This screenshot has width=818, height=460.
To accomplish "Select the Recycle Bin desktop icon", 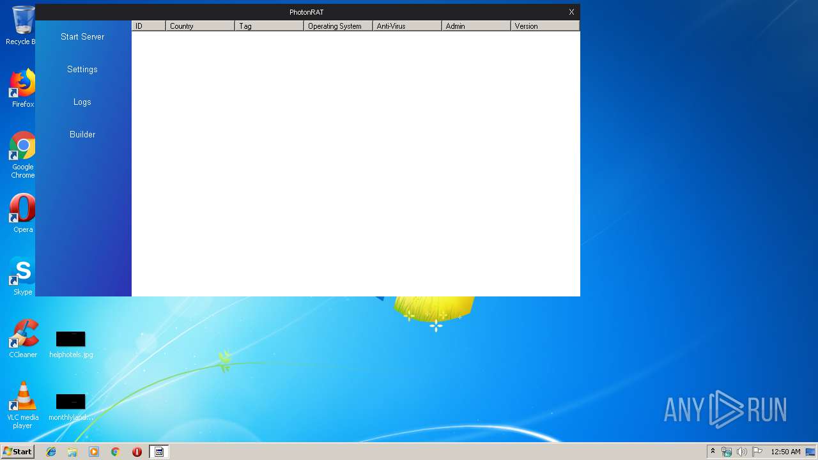I will (22, 26).
